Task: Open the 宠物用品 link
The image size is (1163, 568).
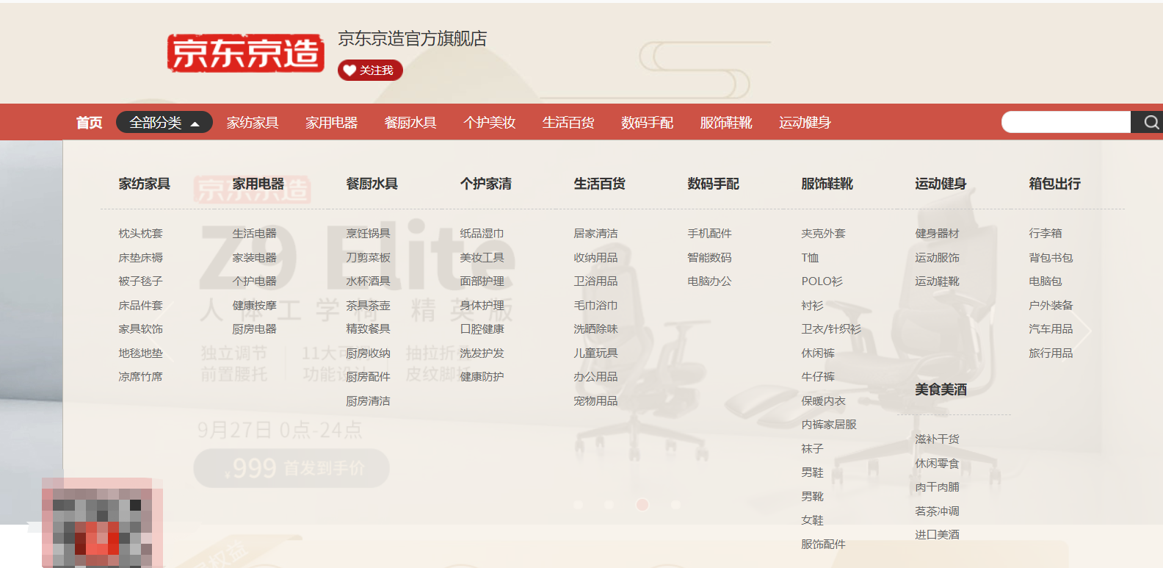Action: 596,401
